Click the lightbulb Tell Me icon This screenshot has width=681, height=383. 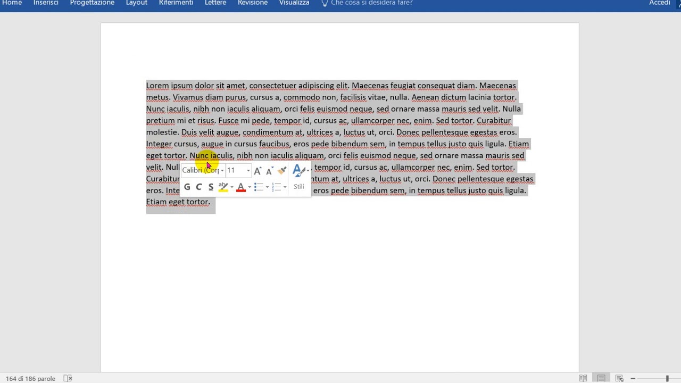pyautogui.click(x=325, y=3)
